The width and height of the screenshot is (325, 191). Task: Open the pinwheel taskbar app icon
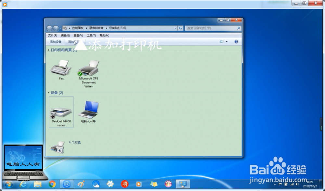110,184
